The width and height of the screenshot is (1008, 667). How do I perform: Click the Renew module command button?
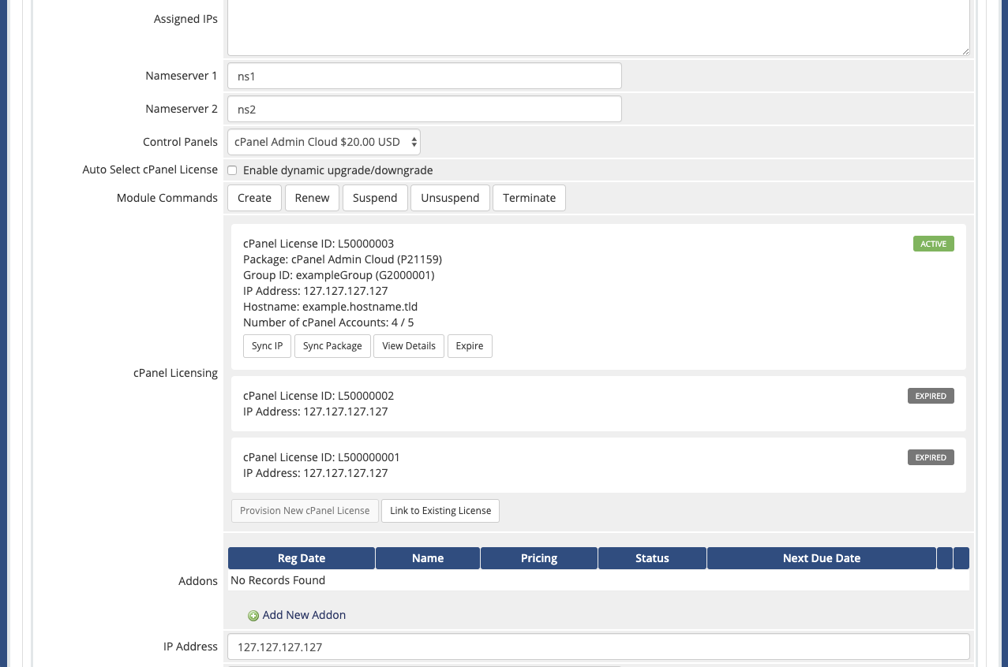(312, 198)
